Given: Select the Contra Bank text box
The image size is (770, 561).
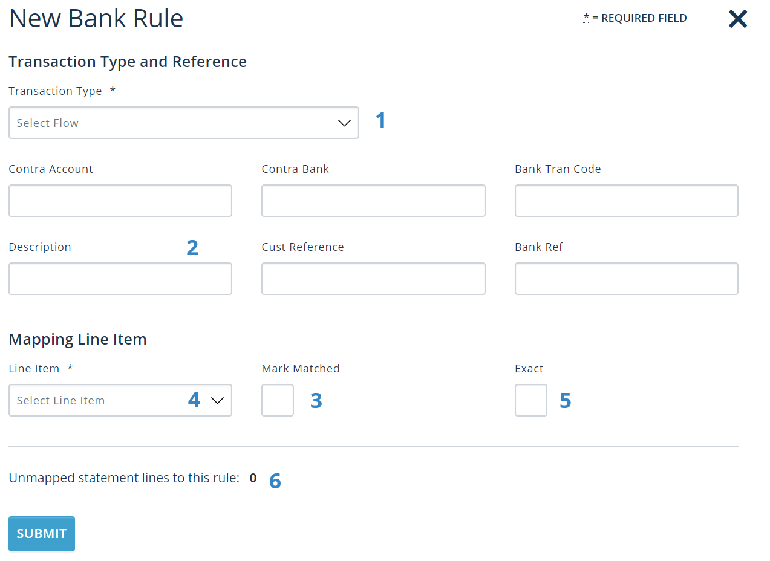Looking at the screenshot, I should (373, 201).
